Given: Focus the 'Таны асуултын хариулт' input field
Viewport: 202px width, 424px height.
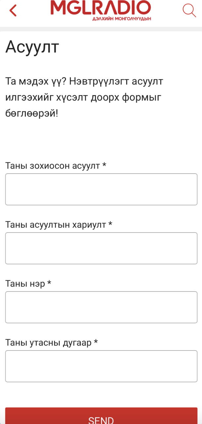Looking at the screenshot, I should pos(101,248).
